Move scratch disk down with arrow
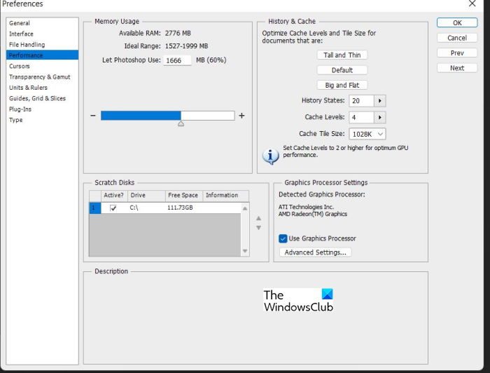490x373 pixels. [258, 228]
